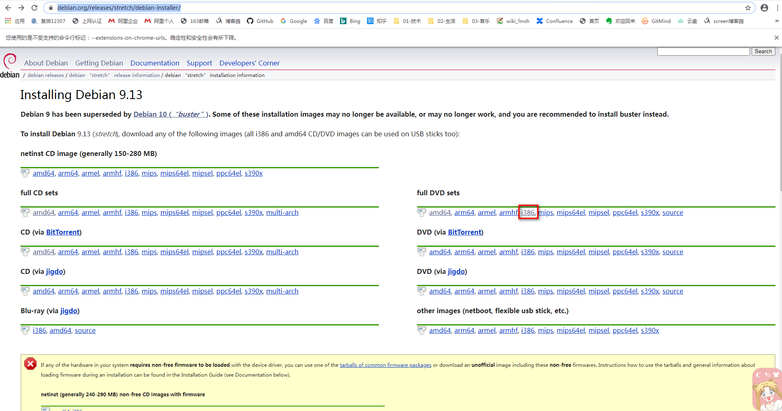Reload the page with refresh icon
This screenshot has height=411, width=782.
point(34,8)
